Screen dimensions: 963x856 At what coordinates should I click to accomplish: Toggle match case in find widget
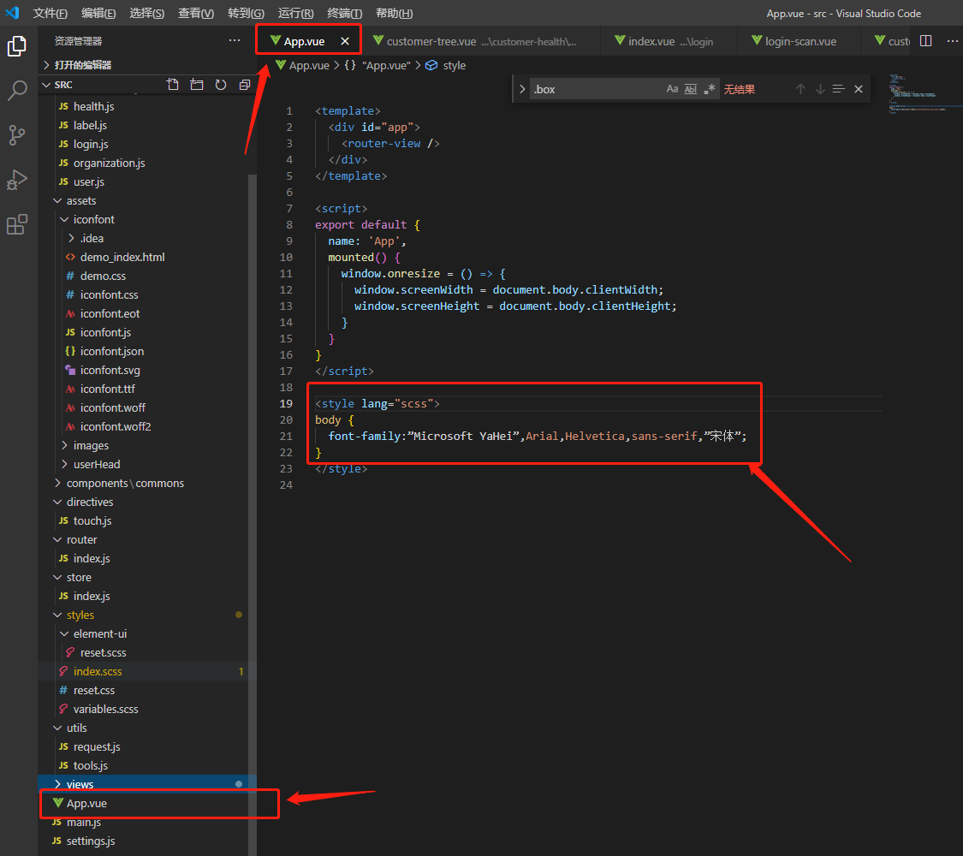673,89
